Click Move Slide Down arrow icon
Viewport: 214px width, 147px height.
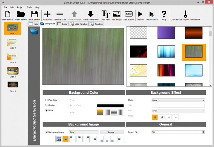(90, 14)
